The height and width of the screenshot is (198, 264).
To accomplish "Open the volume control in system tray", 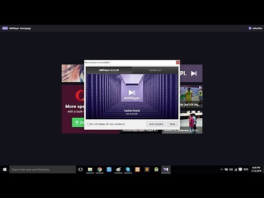I will pos(231,169).
